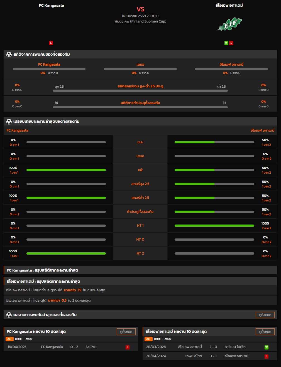Click the red L badge under EIF logo
The width and height of the screenshot is (281, 367).
(231, 43)
